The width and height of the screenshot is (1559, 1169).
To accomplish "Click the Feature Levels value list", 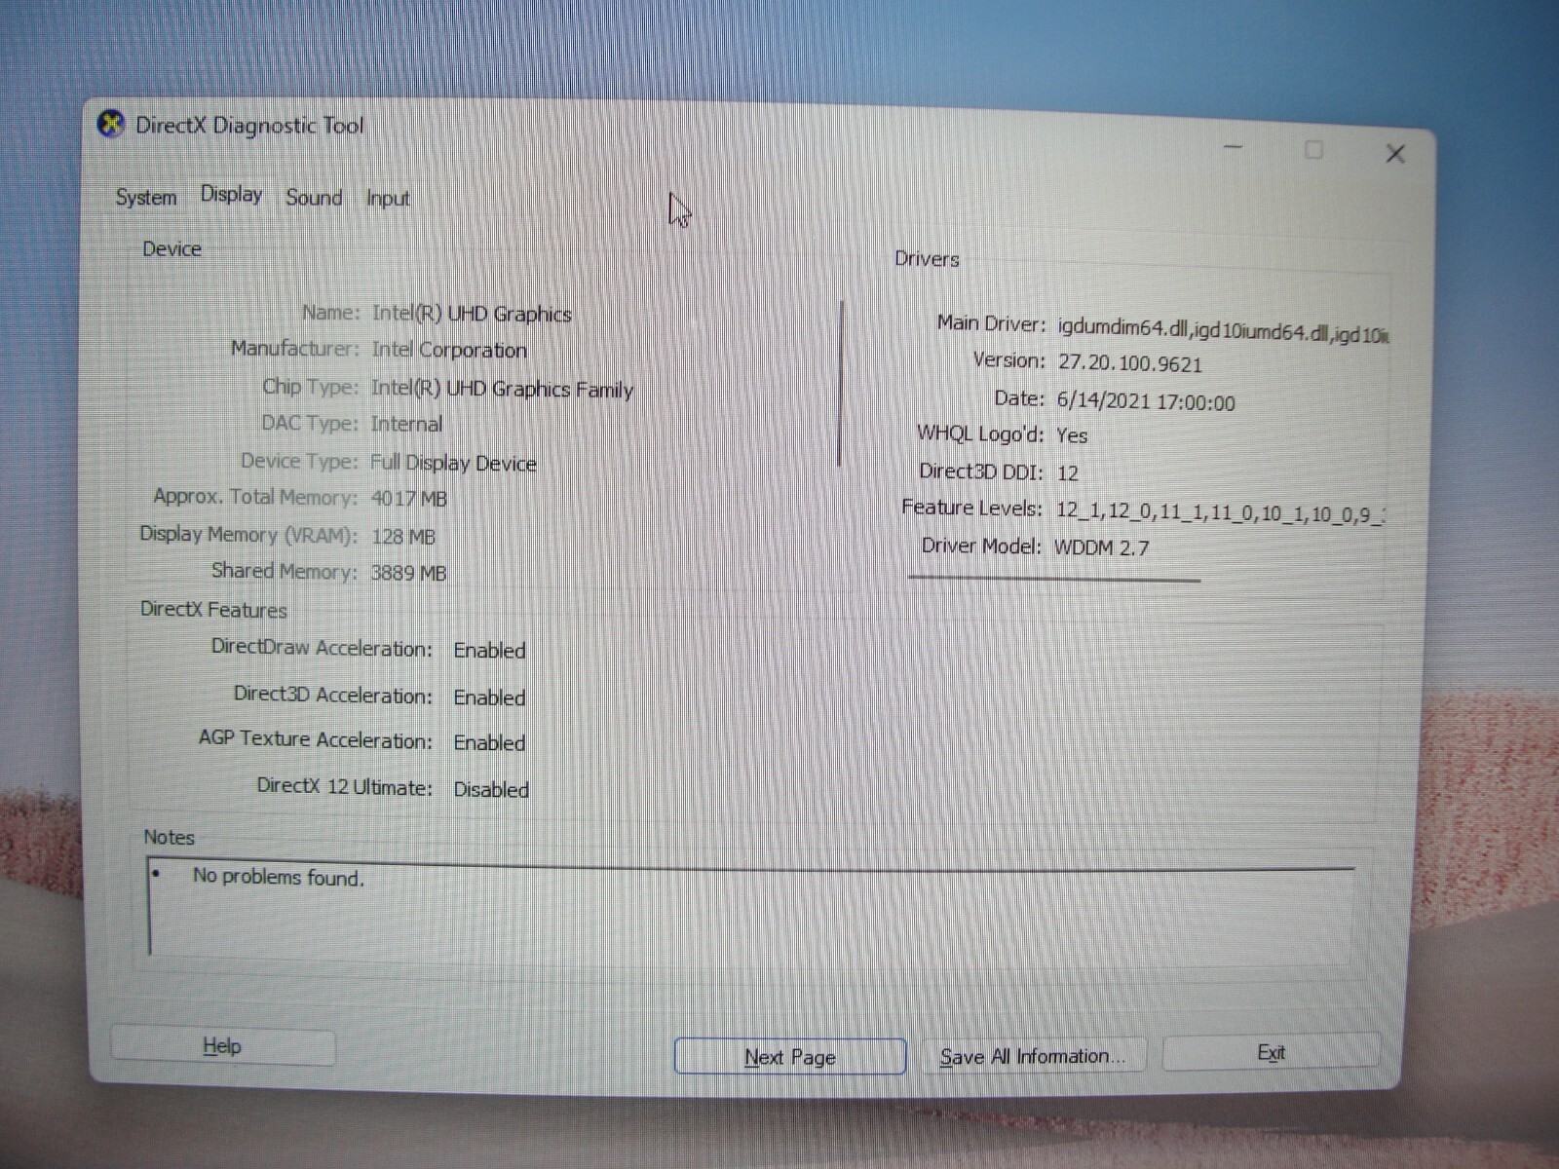I will pyautogui.click(x=1221, y=512).
